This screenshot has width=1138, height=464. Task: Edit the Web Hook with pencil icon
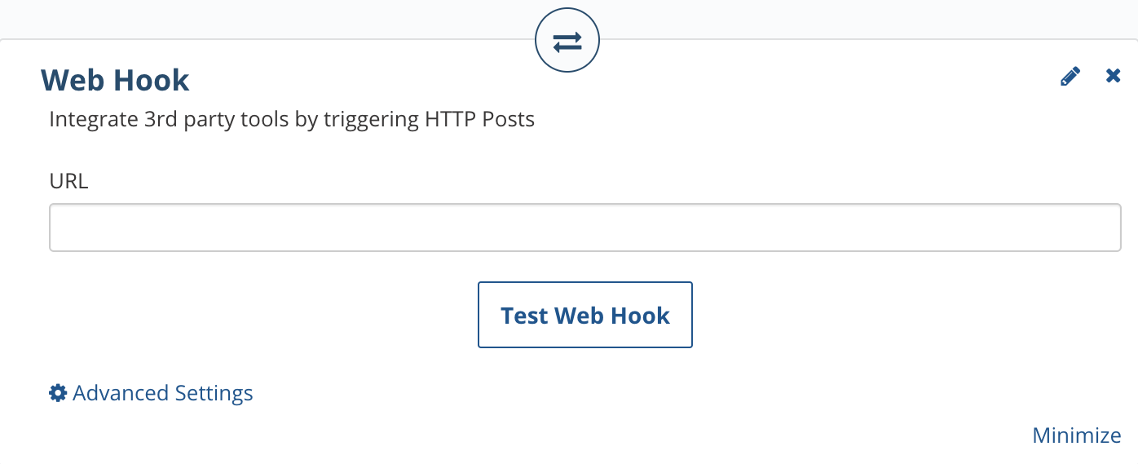(x=1070, y=77)
